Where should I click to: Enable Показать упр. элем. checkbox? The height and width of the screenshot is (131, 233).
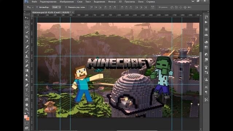(66, 7)
